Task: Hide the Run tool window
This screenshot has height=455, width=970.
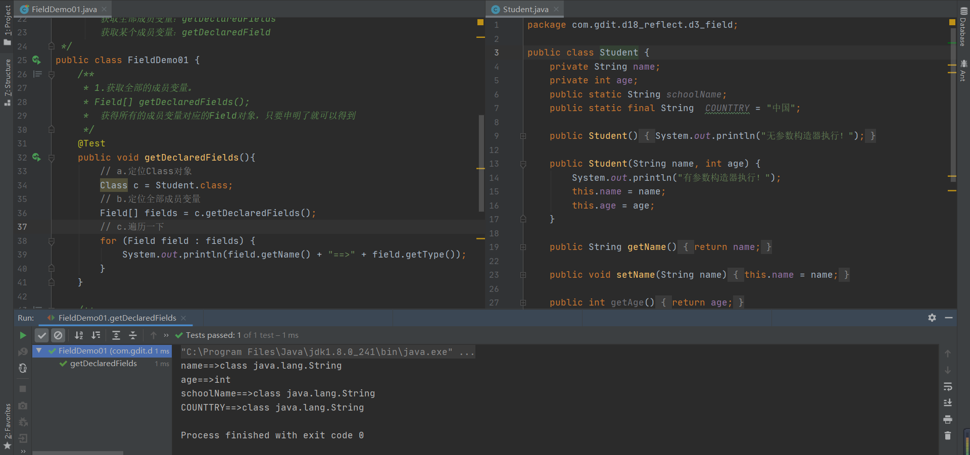Action: (x=949, y=318)
